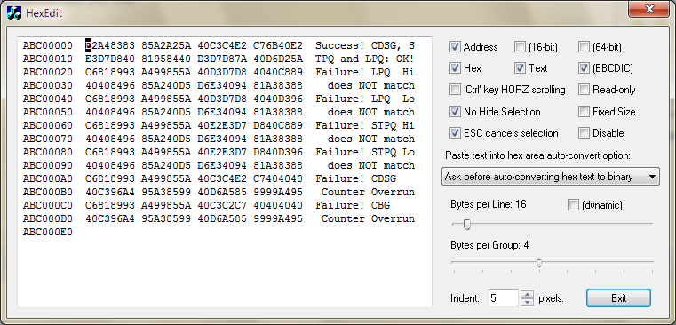The width and height of the screenshot is (676, 325).
Task: Click text 'Failure! STPQ Lo'
Action: 365,152
